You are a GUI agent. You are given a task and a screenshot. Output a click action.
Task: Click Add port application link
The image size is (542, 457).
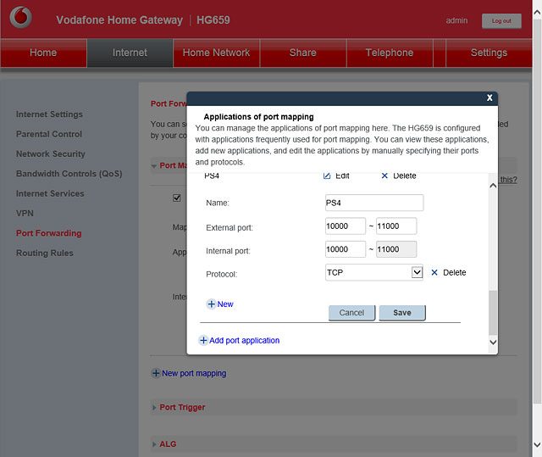tap(244, 340)
